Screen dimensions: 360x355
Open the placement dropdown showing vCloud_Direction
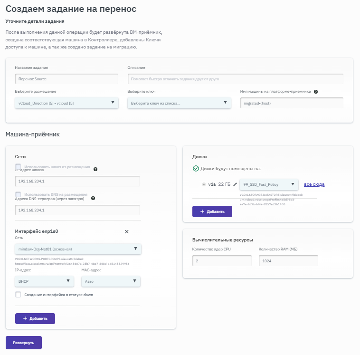pyautogui.click(x=66, y=103)
